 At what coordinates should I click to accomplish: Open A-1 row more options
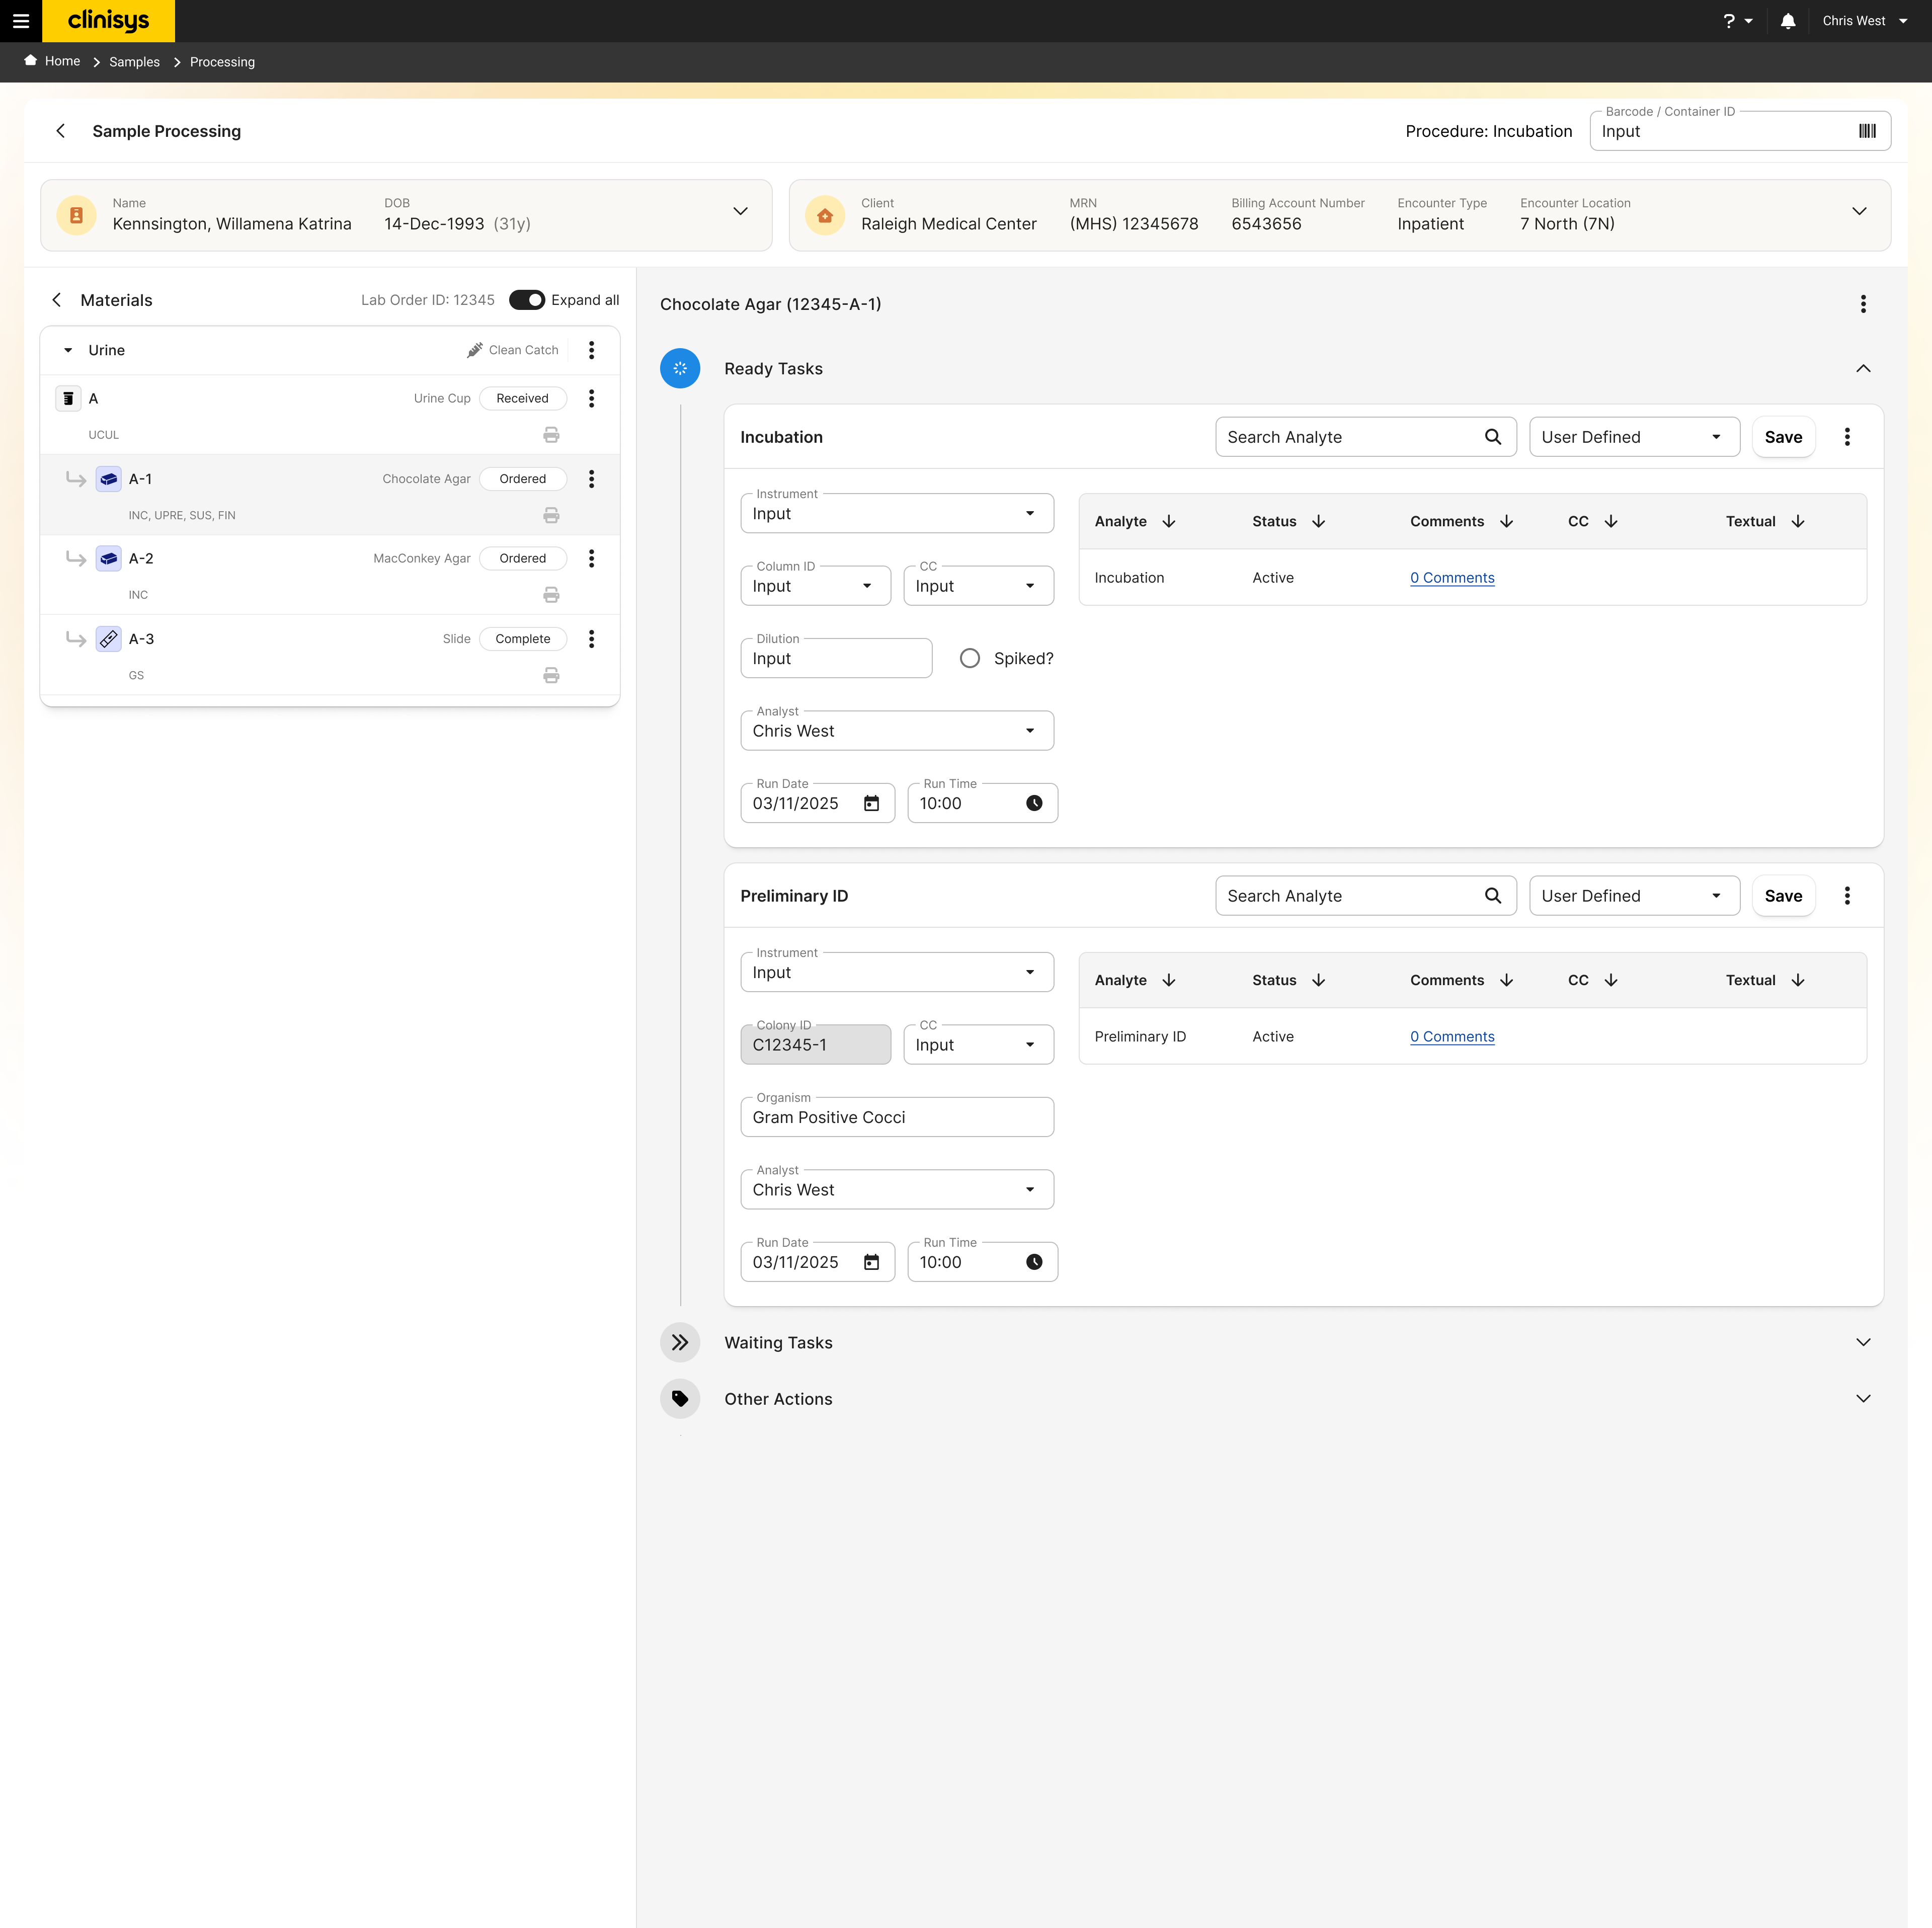591,479
